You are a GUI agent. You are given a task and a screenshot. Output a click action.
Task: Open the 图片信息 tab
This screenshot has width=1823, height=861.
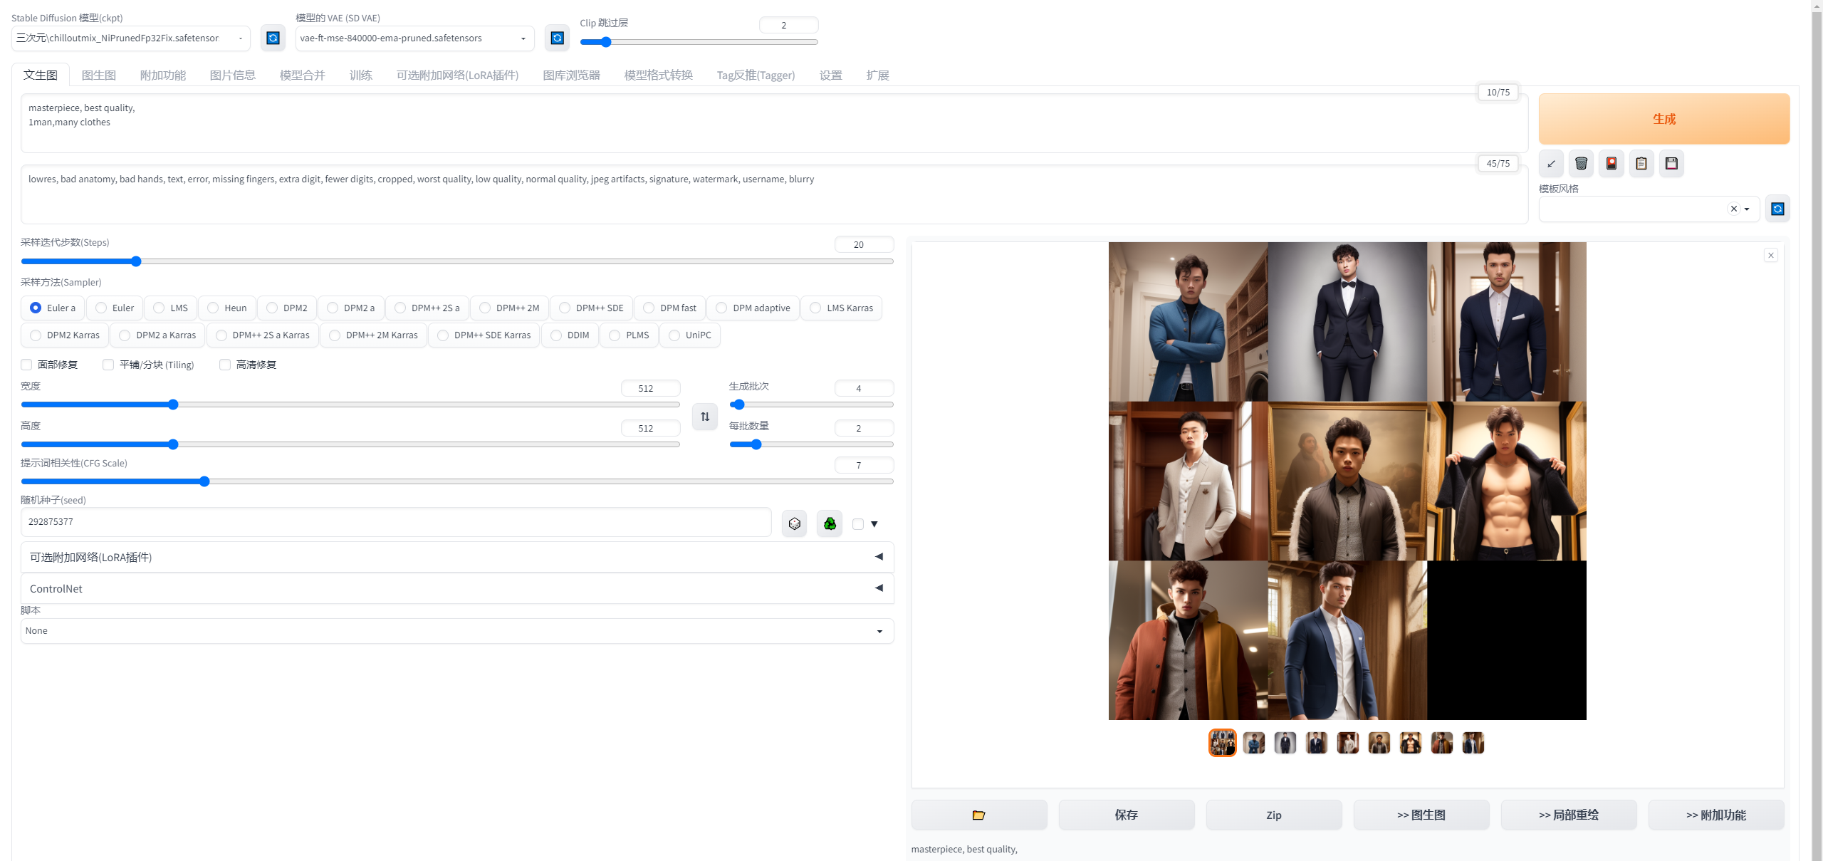233,75
